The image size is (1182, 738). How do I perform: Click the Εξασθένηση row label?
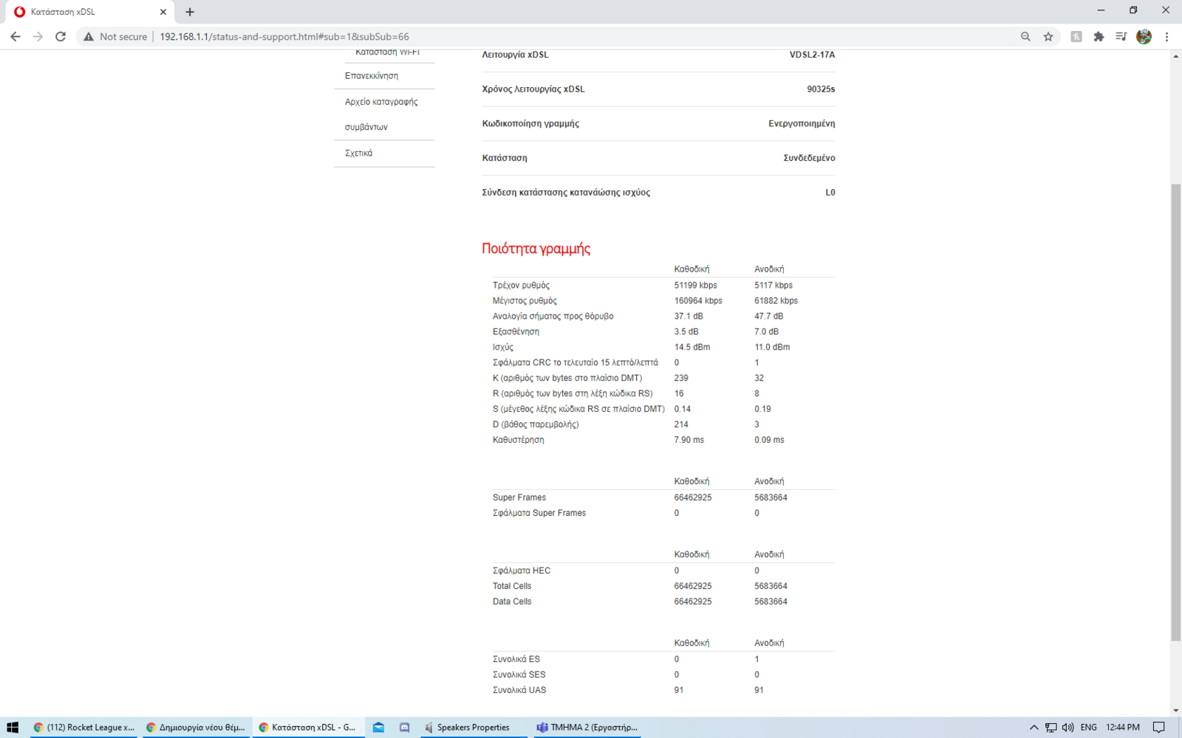click(x=516, y=332)
